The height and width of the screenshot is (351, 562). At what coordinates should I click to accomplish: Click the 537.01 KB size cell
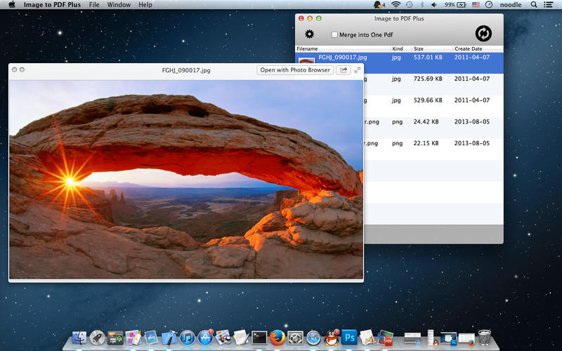point(428,58)
